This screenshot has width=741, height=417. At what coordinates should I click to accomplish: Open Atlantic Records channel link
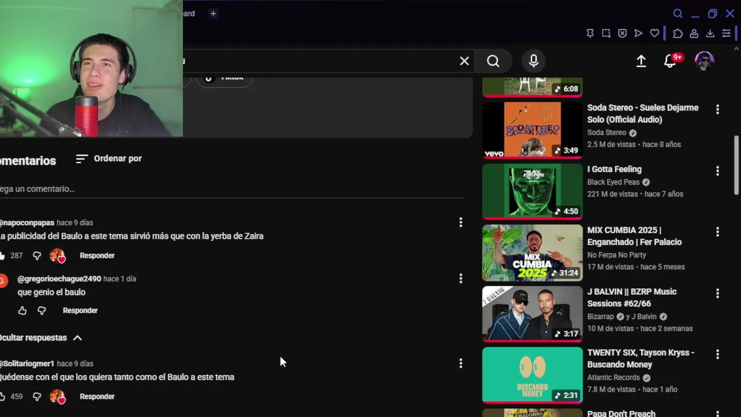coord(614,378)
